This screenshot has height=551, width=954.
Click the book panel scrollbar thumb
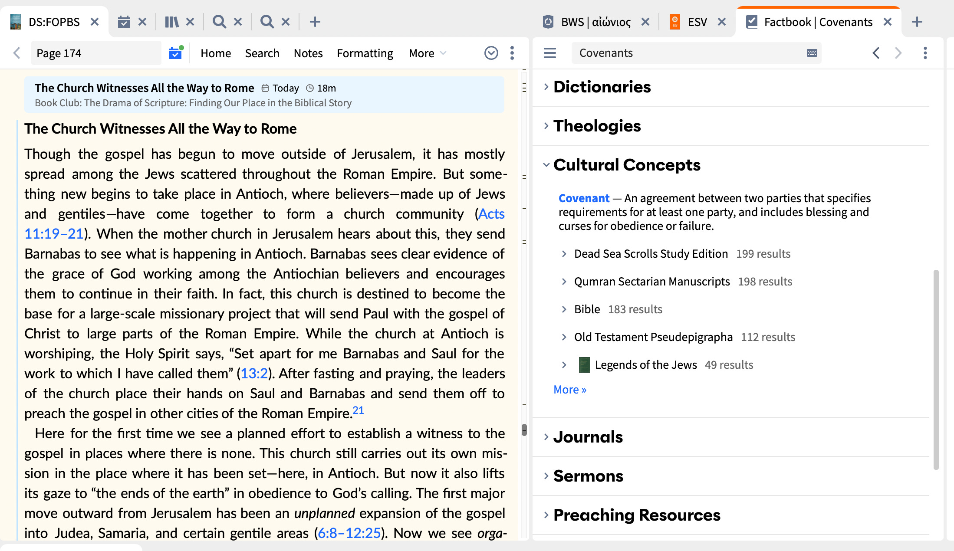524,430
